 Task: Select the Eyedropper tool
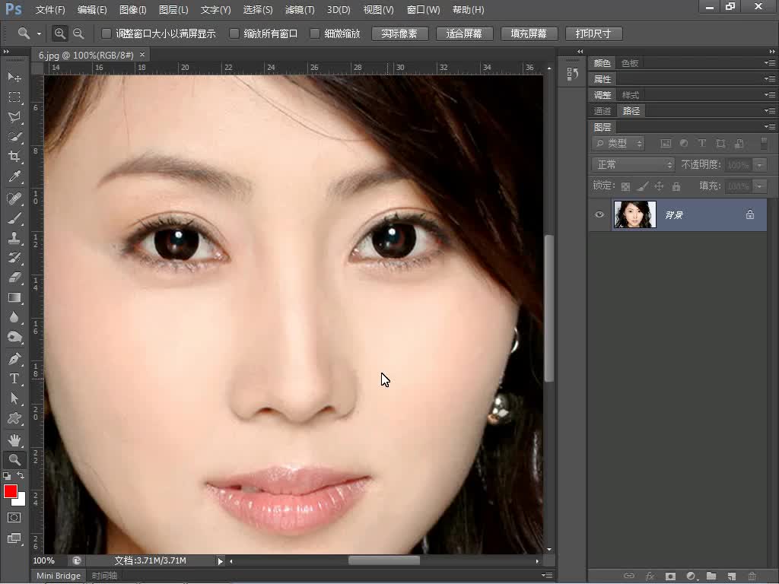pyautogui.click(x=14, y=176)
